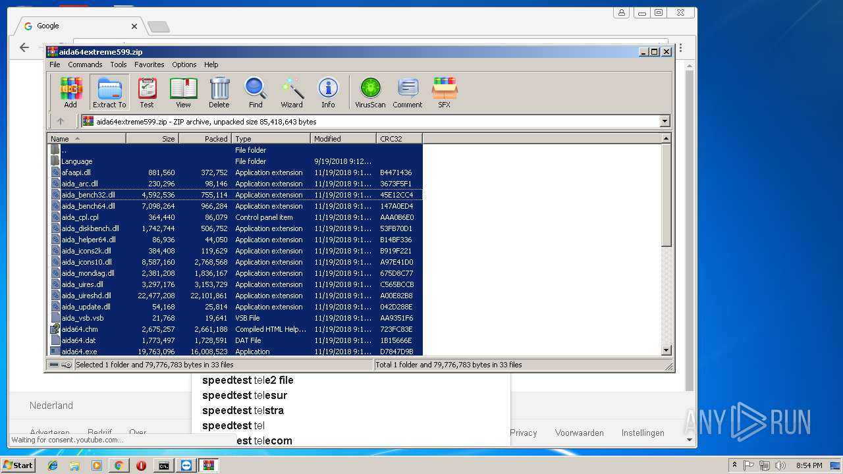Select aida_diskbench.dll file
Image resolution: width=843 pixels, height=474 pixels.
coord(235,228)
